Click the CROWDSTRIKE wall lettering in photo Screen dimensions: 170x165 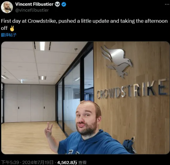(132, 89)
